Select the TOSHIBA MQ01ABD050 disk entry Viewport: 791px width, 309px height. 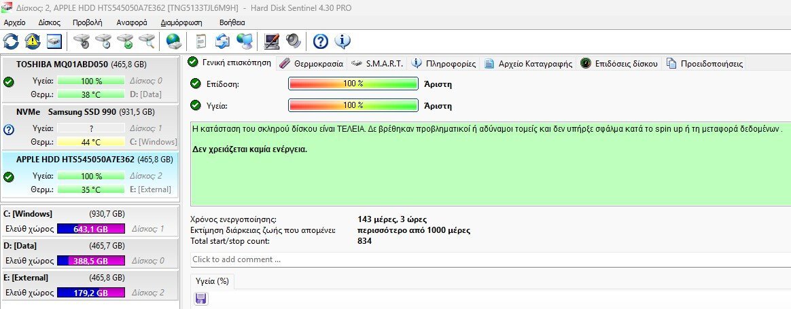click(90, 80)
